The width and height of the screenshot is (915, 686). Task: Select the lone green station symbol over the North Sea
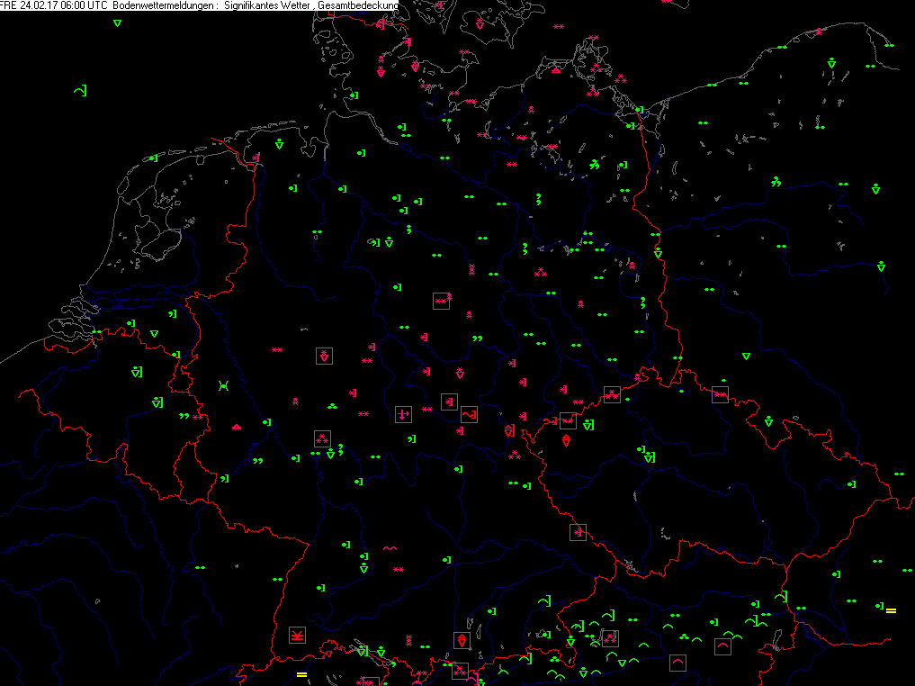point(81,90)
